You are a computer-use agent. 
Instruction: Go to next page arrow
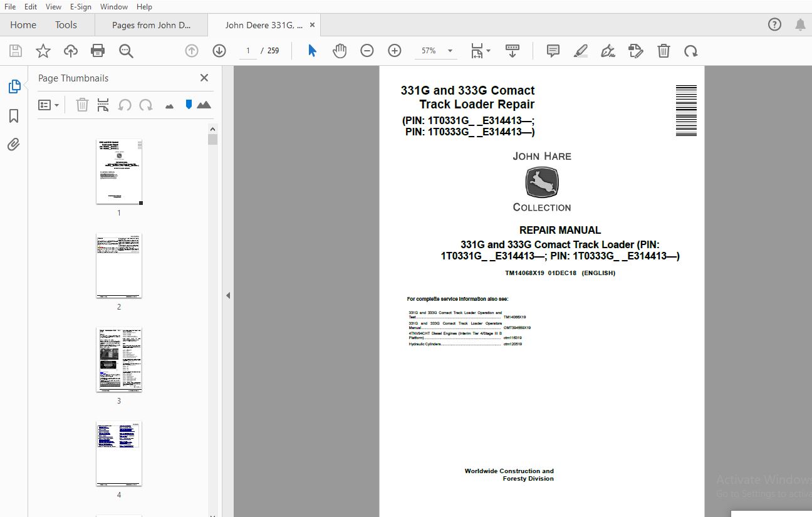[219, 51]
